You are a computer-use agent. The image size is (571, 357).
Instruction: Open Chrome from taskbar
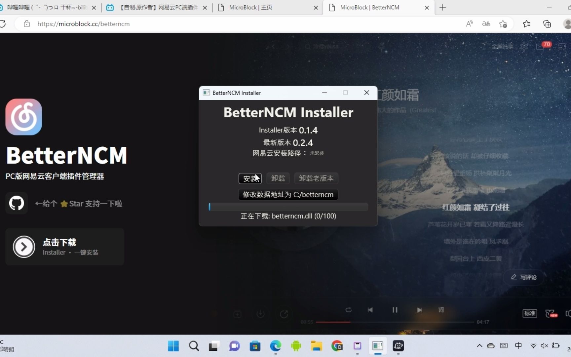tap(337, 346)
